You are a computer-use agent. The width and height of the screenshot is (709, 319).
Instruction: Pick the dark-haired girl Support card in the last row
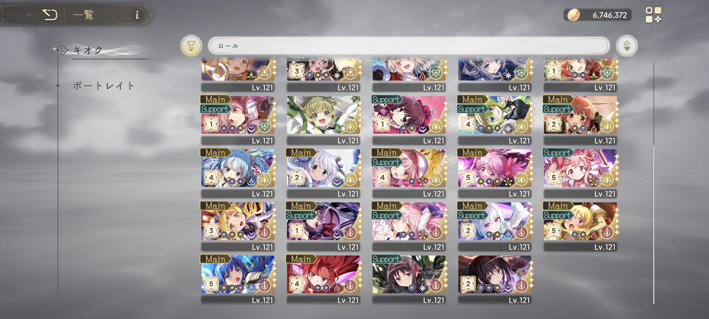(x=409, y=279)
